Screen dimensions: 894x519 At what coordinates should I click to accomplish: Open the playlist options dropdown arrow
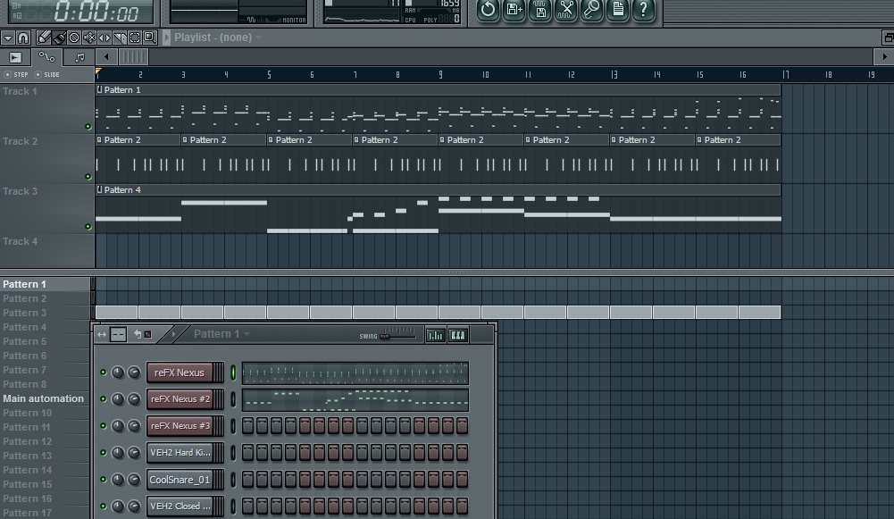pos(7,38)
